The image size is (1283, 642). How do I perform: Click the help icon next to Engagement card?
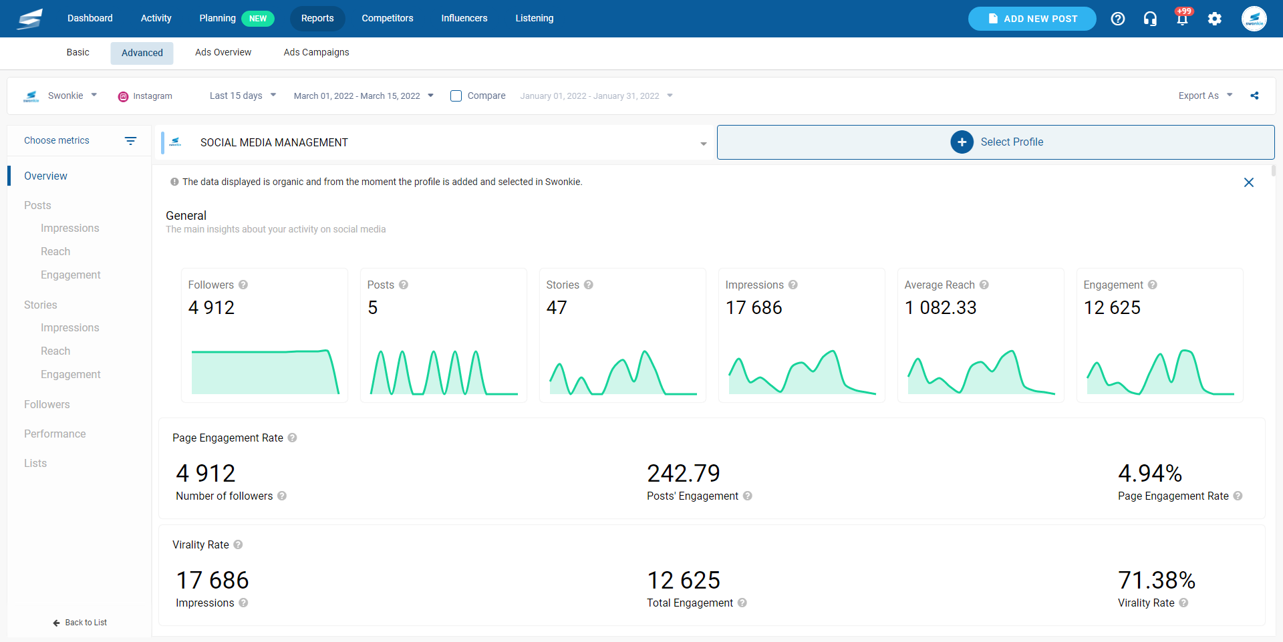[1153, 285]
